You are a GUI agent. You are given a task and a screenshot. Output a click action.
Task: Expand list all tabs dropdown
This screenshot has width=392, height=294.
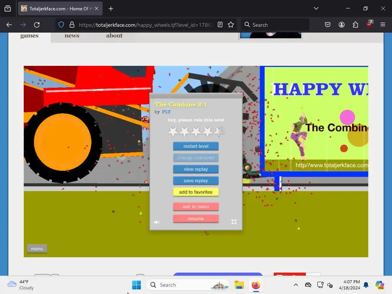pos(316,8)
